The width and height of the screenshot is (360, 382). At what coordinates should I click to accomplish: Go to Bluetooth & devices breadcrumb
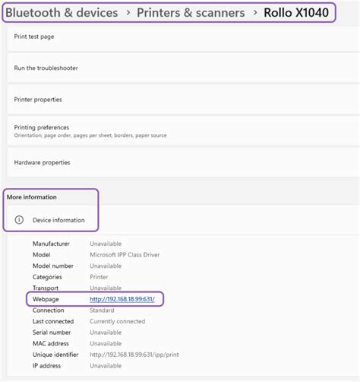[x=62, y=13]
